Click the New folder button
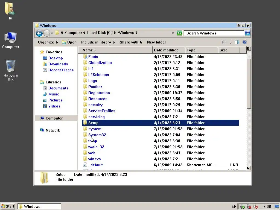The height and width of the screenshot is (210, 280). point(157,42)
